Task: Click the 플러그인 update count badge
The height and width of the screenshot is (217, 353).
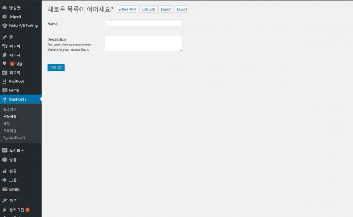Action: pyautogui.click(x=28, y=209)
